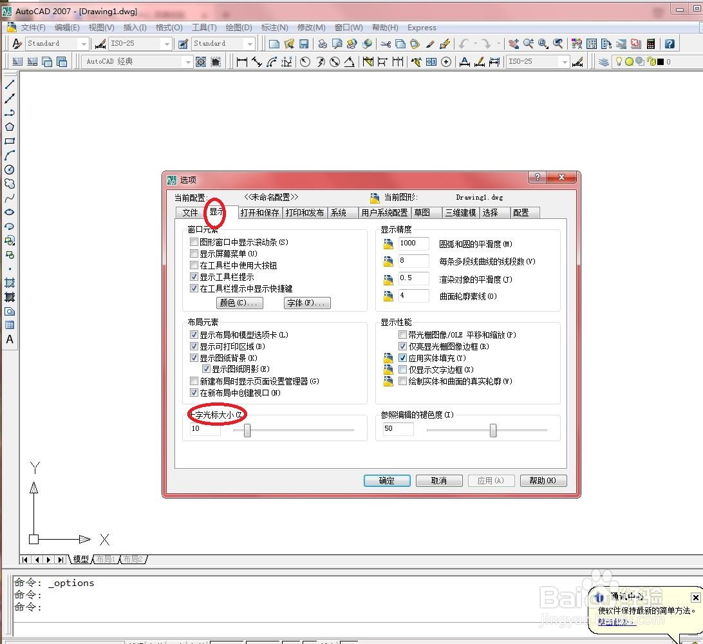Click the 颜色(C)... button
The image size is (703, 644).
click(239, 303)
